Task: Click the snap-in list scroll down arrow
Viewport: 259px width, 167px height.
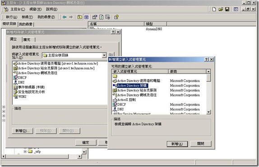Action: (208, 112)
